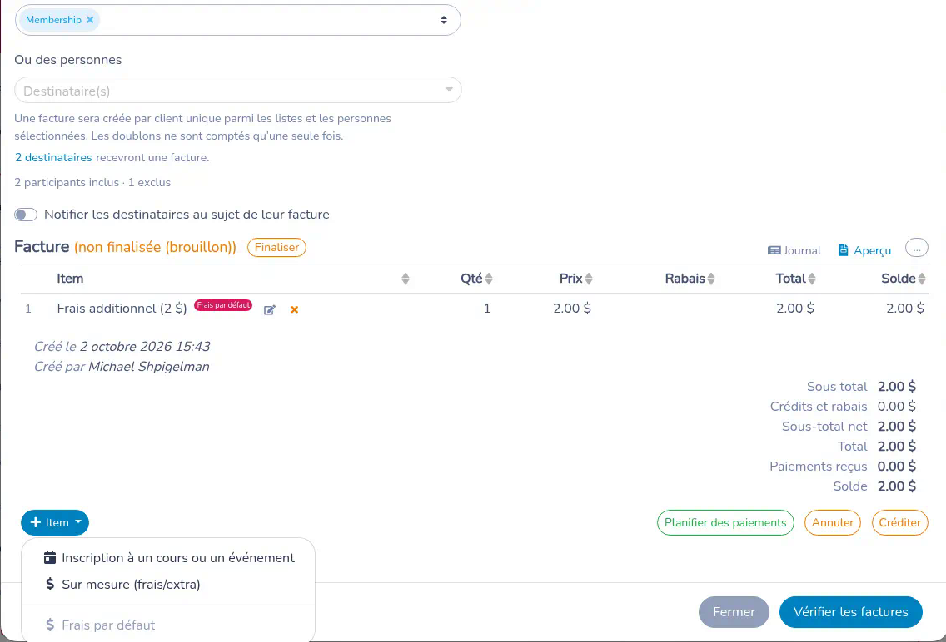Remove the Membership tag from the list
Viewport: 946px width, 642px height.
[90, 20]
